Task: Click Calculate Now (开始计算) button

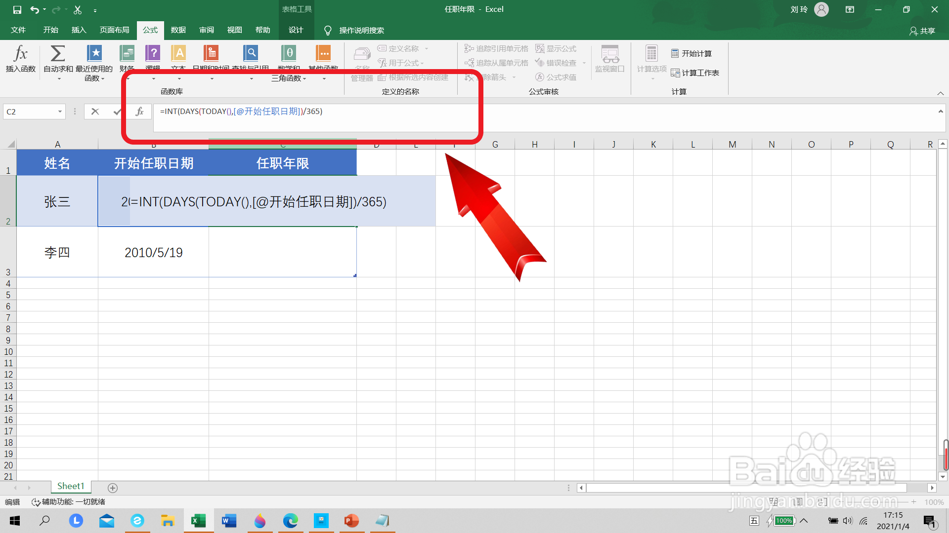Action: click(691, 53)
